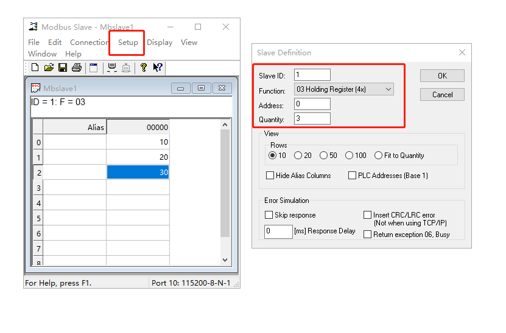
Task: Enable Skip response checkbox
Action: click(269, 215)
